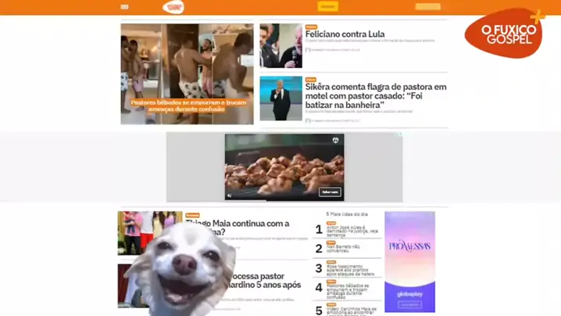Viewport: 561px width, 316px height.
Task: Click the ad info icon on the video
Action: (x=334, y=140)
